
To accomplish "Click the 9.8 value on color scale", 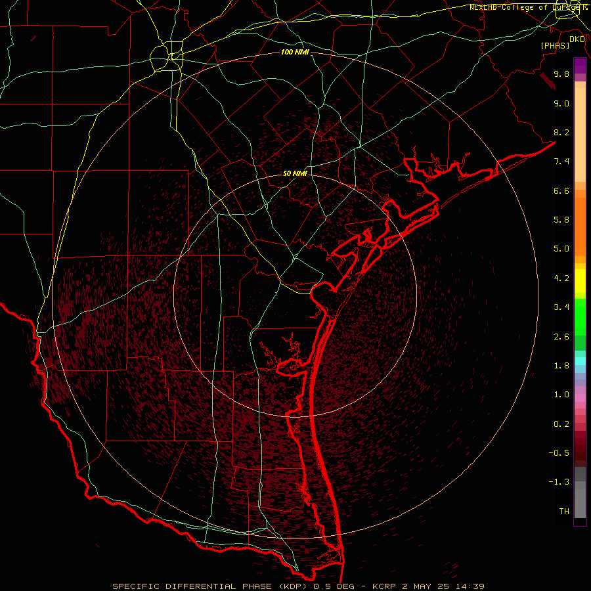I will click(x=561, y=74).
